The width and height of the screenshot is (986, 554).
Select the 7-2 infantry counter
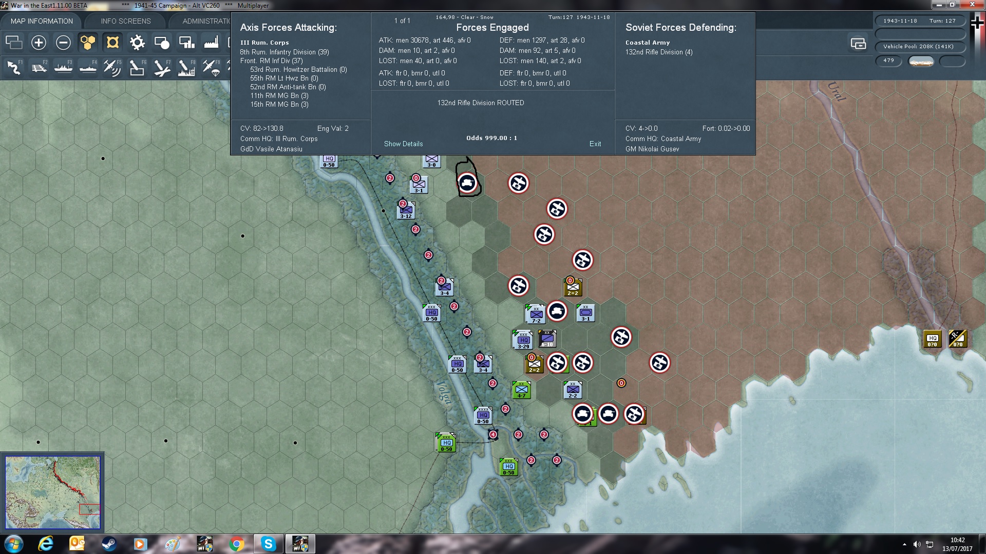tap(536, 314)
